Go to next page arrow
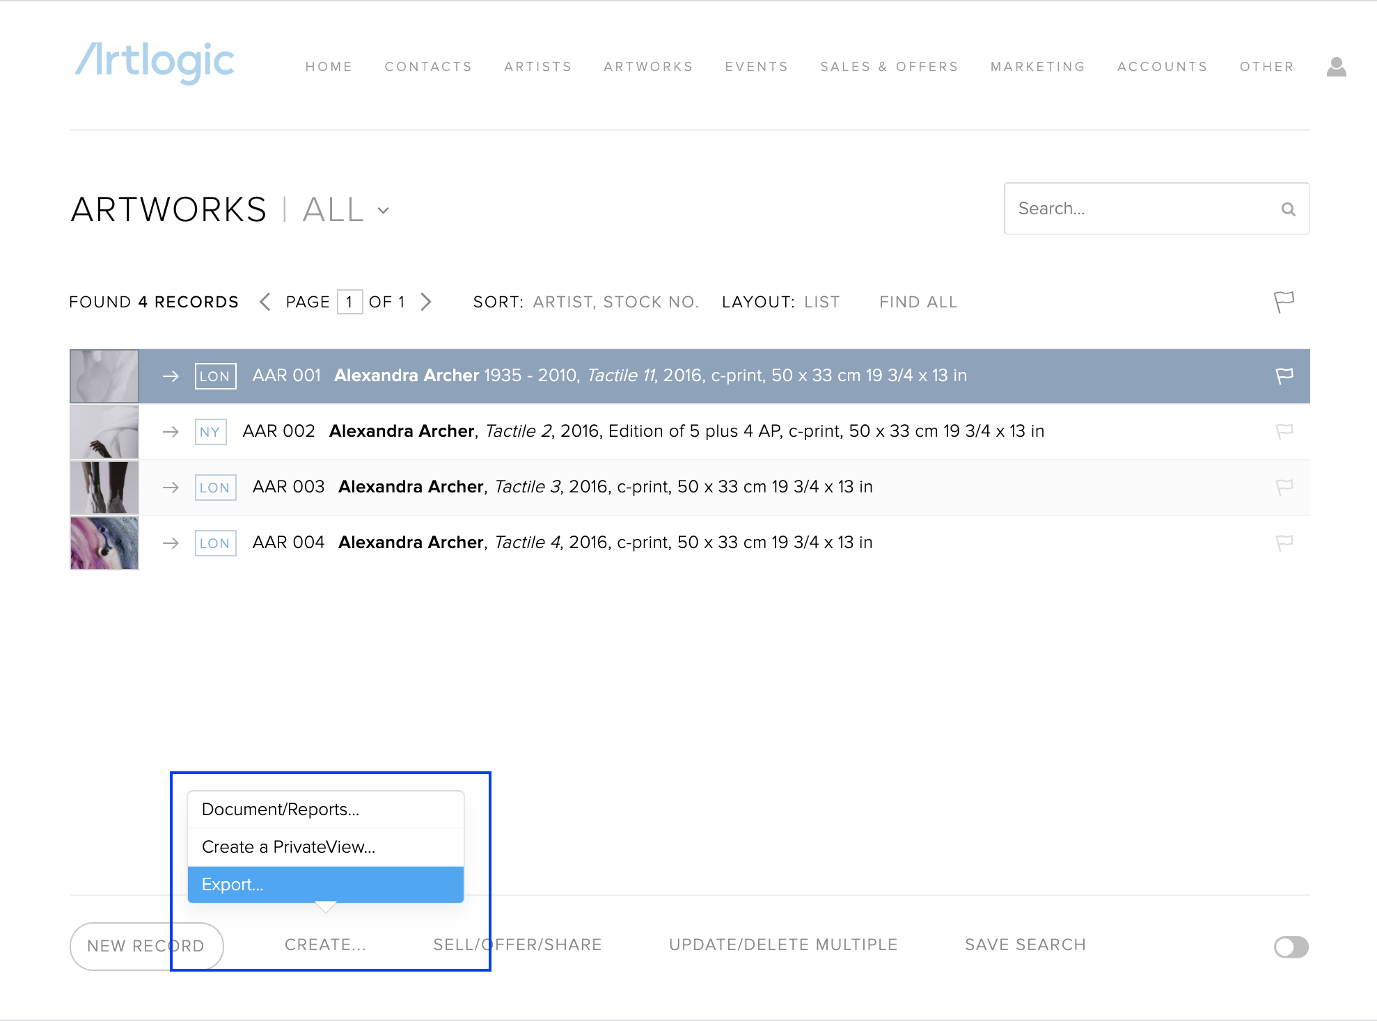1377x1021 pixels. pos(426,302)
